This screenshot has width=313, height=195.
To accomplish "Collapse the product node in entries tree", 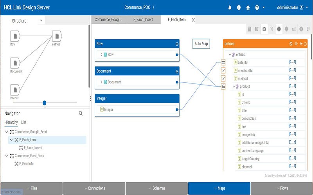I will (234, 87).
